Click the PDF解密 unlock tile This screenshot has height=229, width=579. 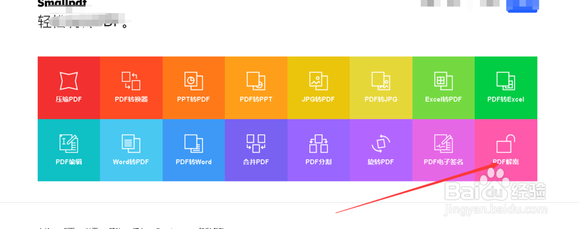pos(506,150)
